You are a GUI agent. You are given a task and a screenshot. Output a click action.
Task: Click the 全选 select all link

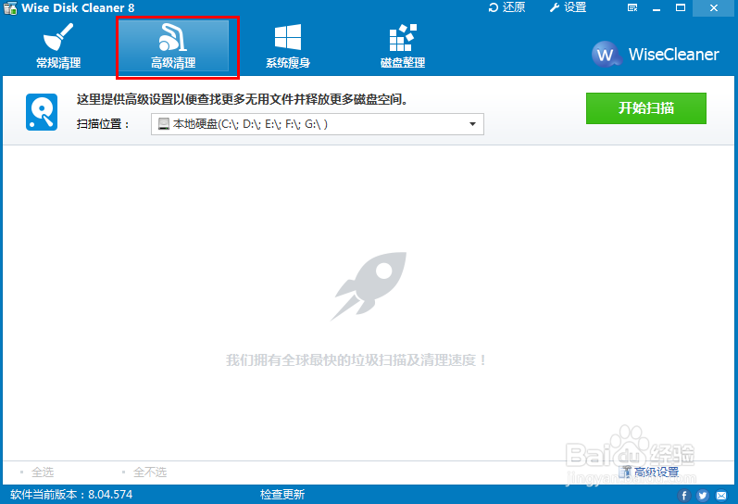pos(43,472)
